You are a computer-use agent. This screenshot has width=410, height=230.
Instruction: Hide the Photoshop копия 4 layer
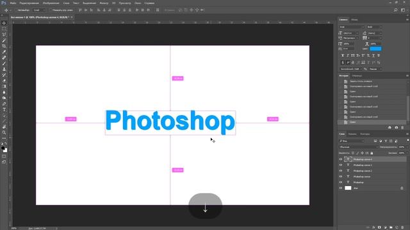[x=341, y=159]
